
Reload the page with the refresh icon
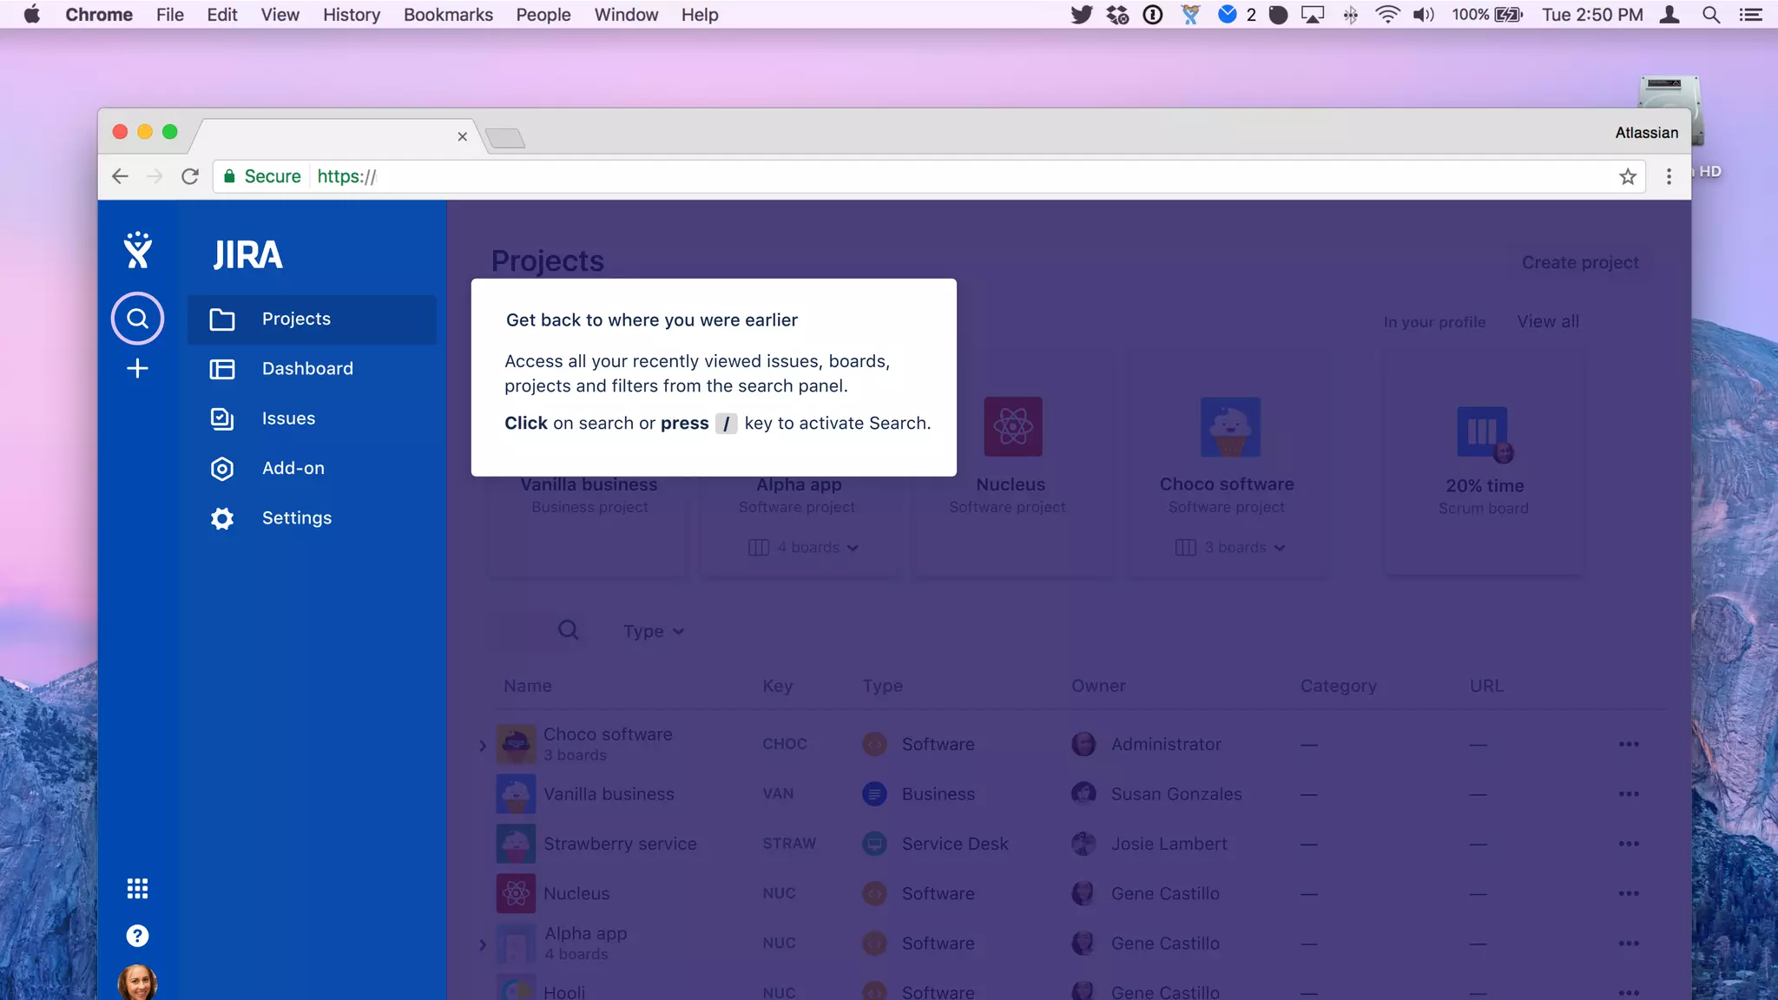[x=190, y=177]
